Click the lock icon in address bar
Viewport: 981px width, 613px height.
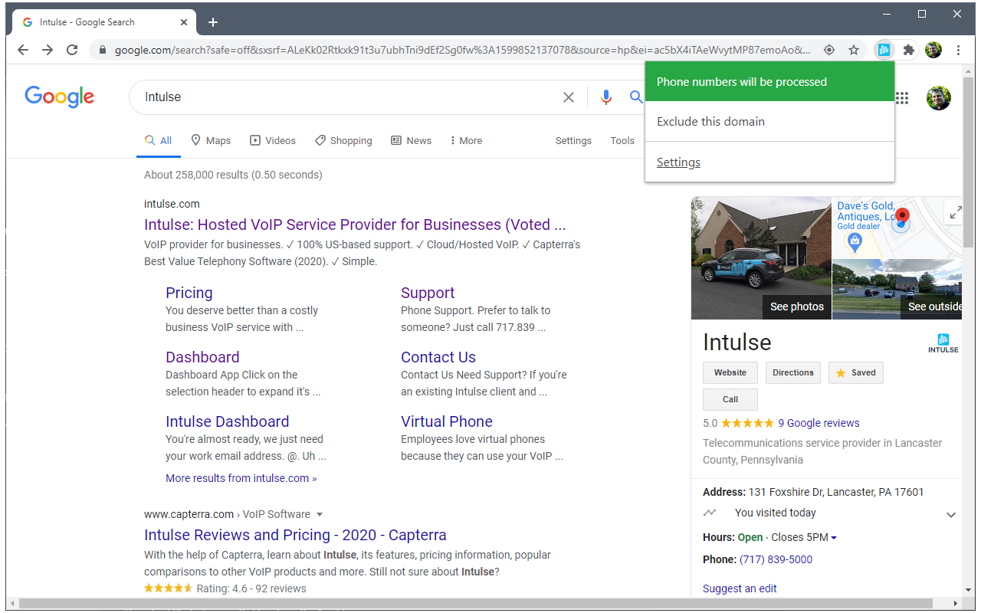click(x=103, y=50)
